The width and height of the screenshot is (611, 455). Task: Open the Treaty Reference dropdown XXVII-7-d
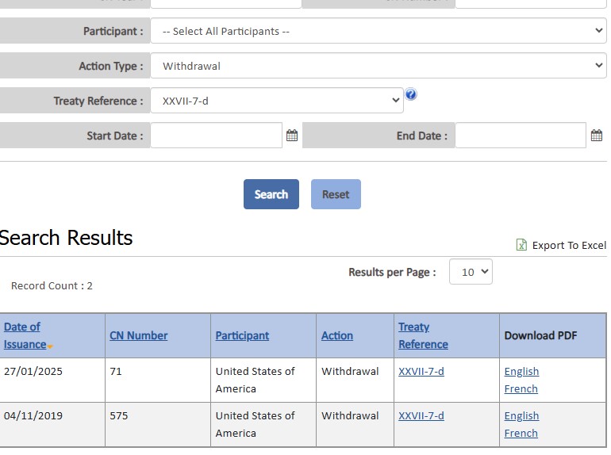(277, 101)
